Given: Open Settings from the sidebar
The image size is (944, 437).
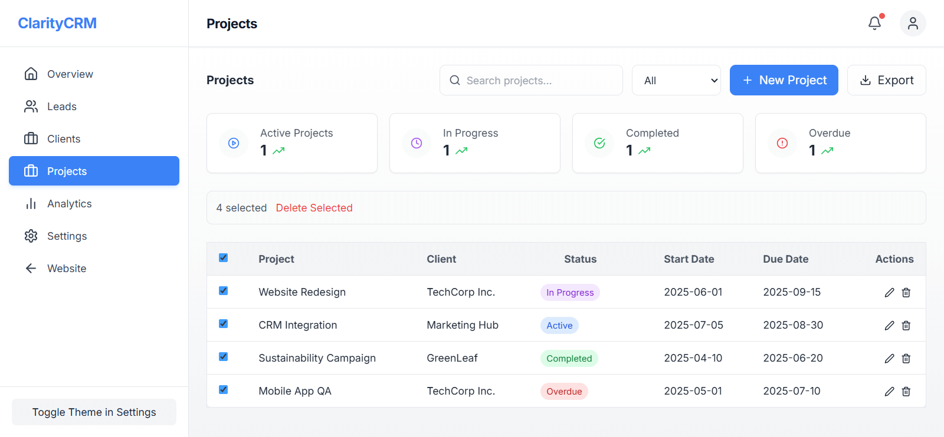Looking at the screenshot, I should click(67, 236).
